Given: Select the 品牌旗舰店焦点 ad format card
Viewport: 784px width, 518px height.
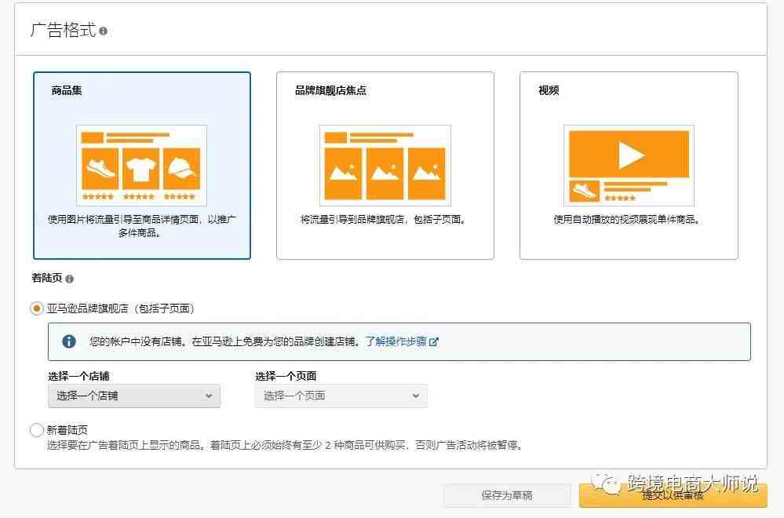Looking at the screenshot, I should point(385,166).
